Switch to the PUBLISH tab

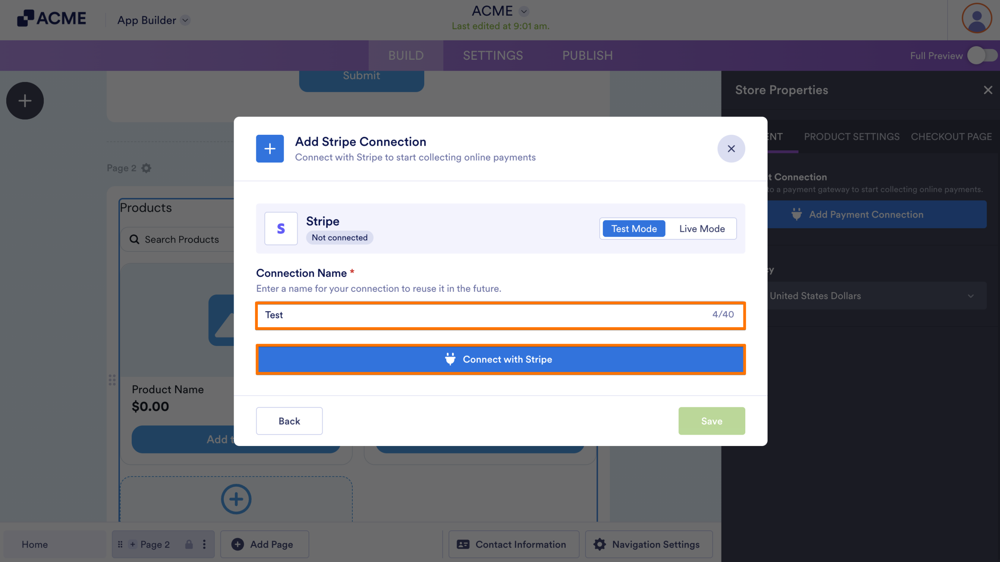(x=587, y=55)
